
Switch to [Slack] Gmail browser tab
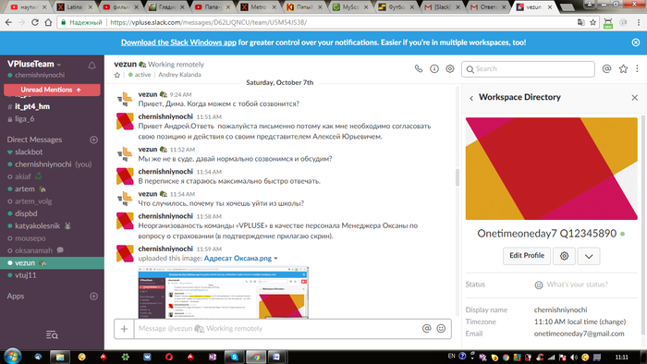pyautogui.click(x=443, y=6)
